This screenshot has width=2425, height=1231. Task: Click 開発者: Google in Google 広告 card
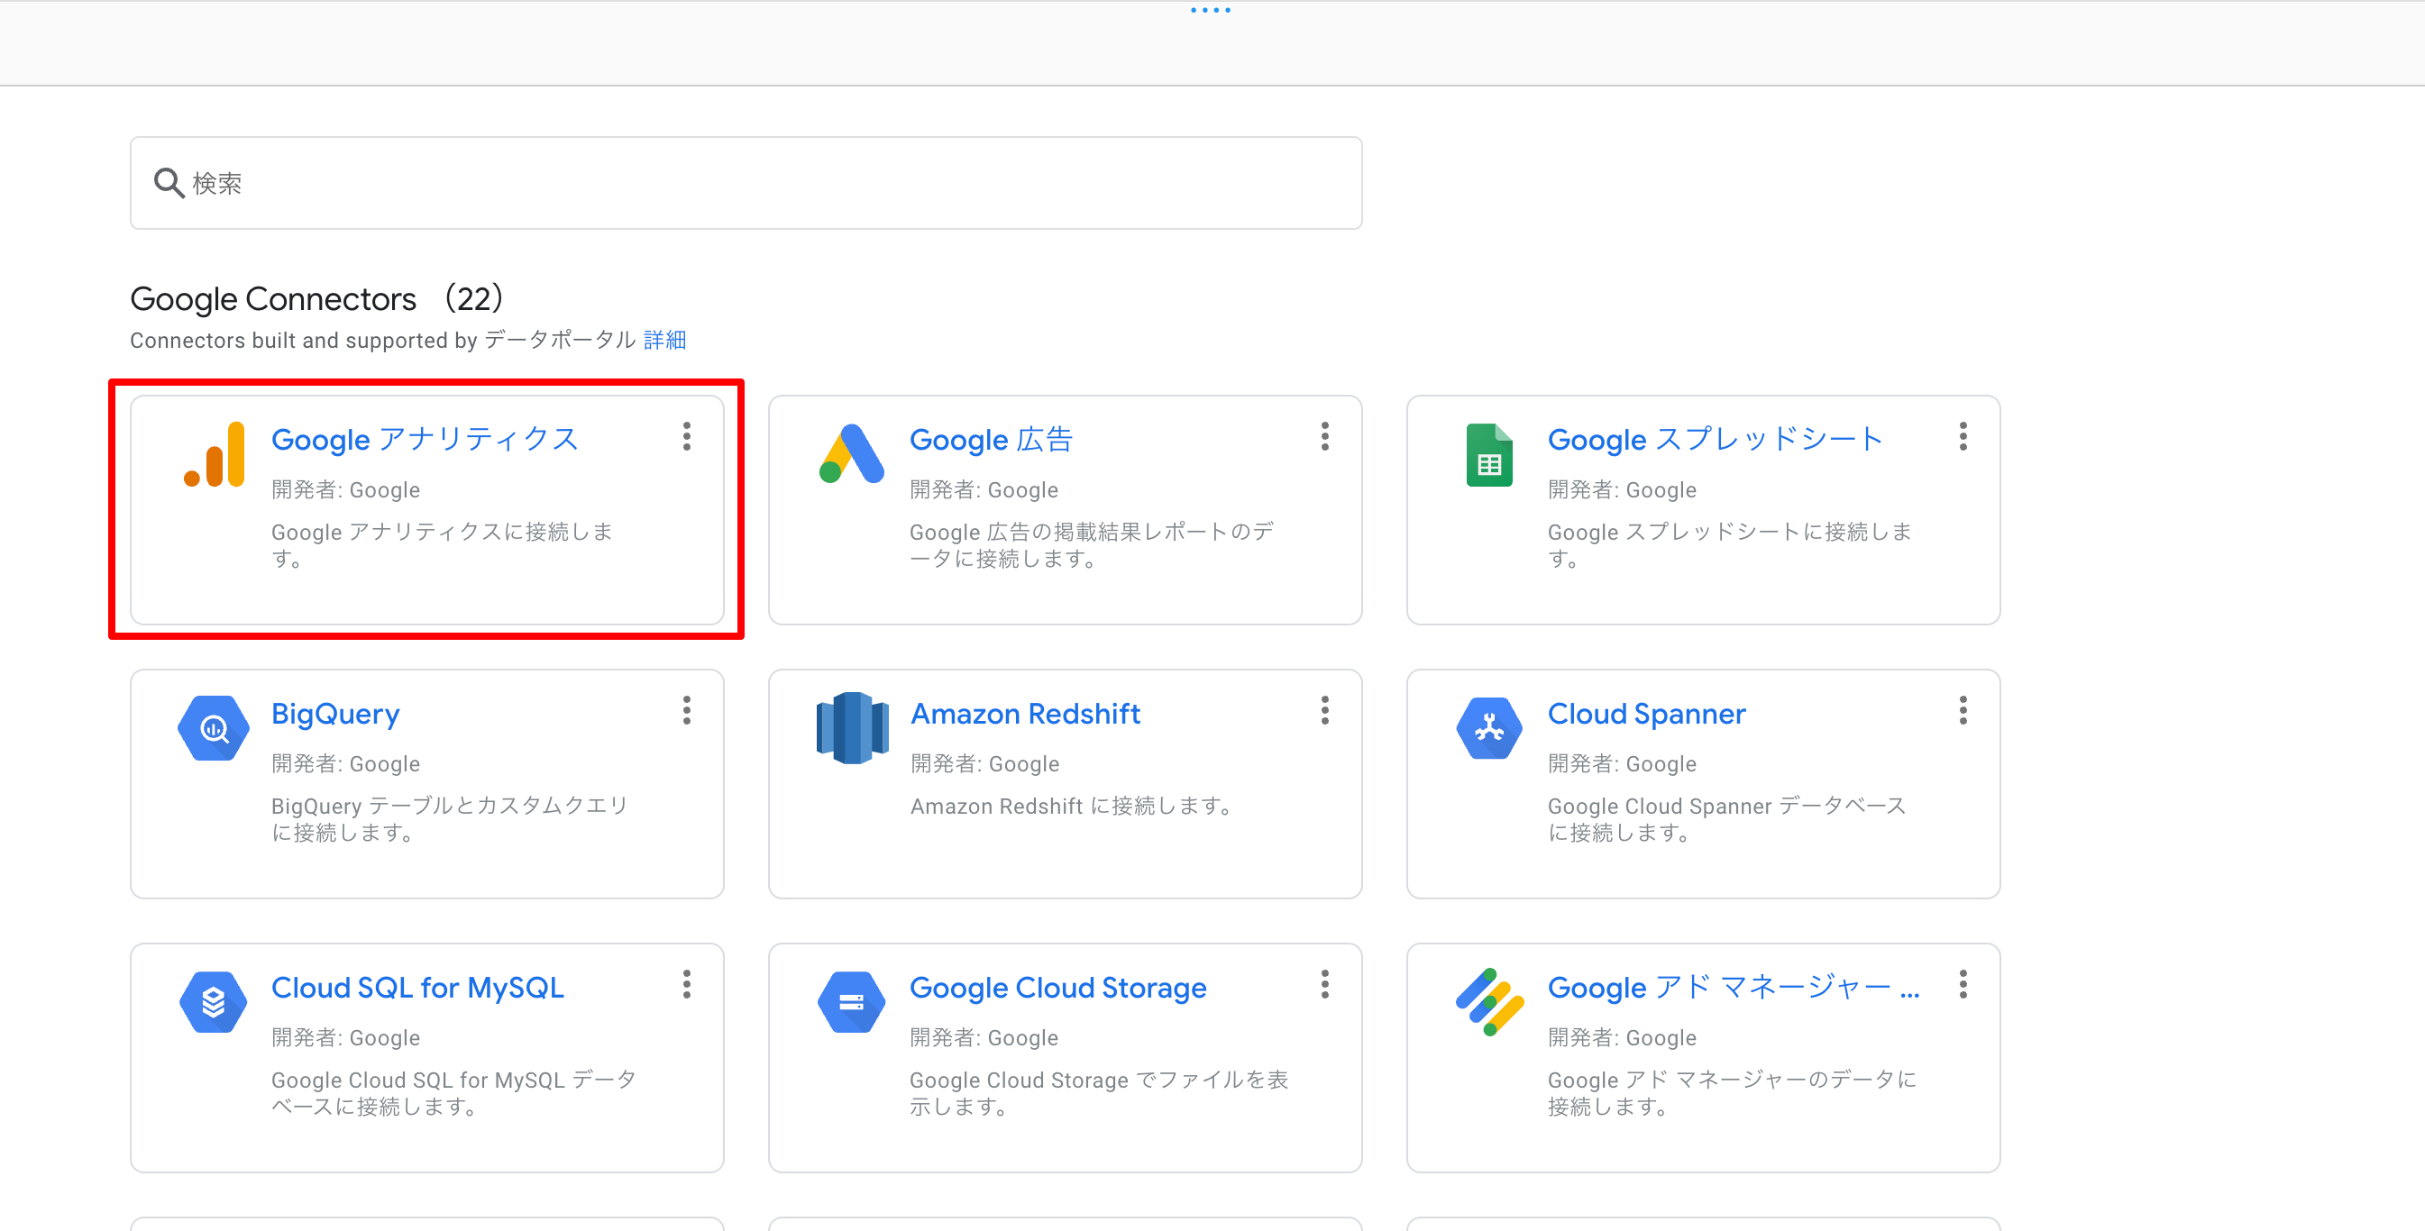click(984, 489)
